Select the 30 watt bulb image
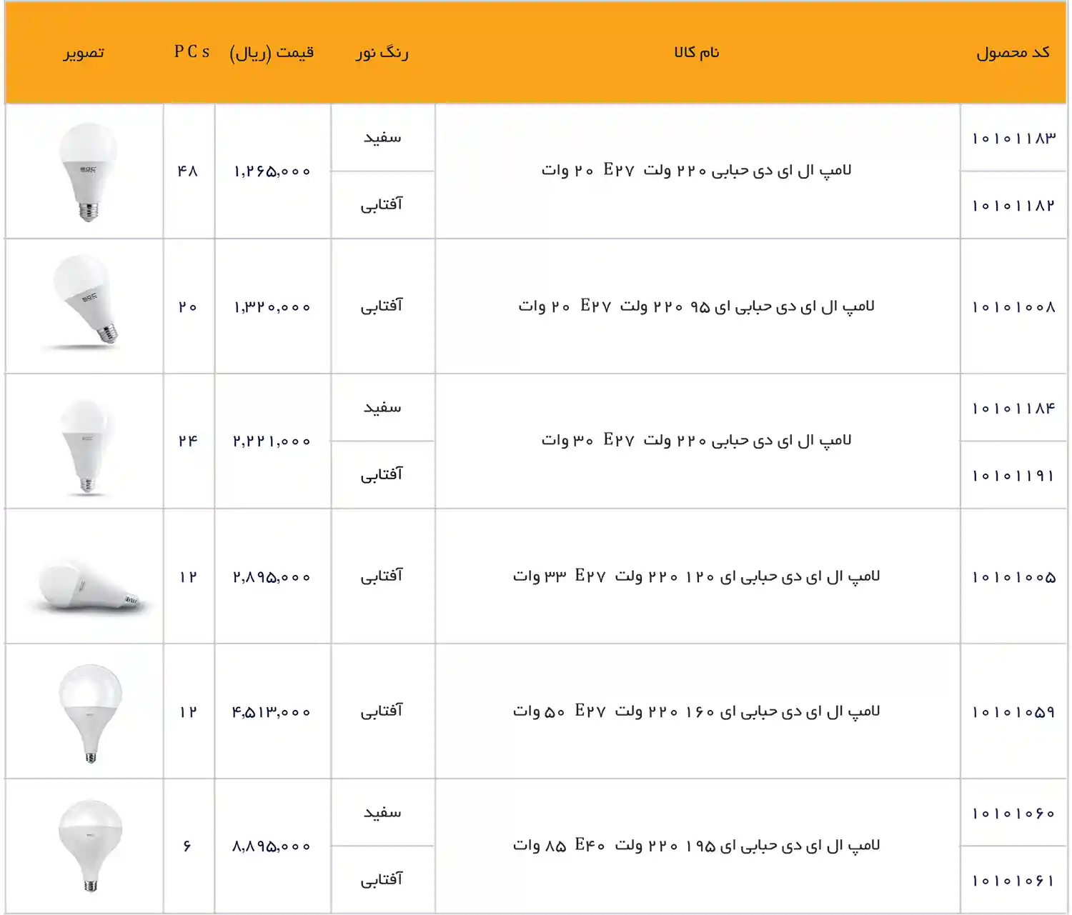Screen dimensions: 1072x915 (86, 441)
